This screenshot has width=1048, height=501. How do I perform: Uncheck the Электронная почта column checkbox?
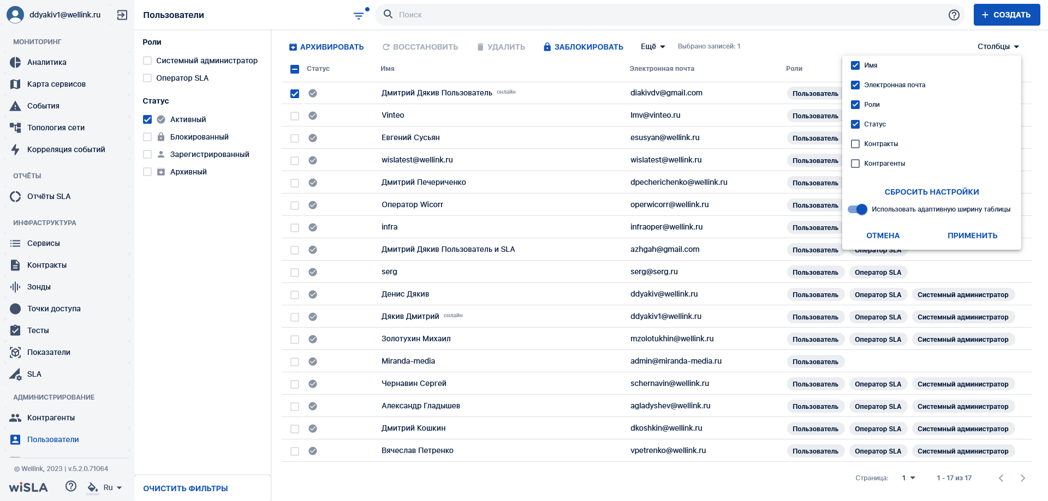pos(855,85)
